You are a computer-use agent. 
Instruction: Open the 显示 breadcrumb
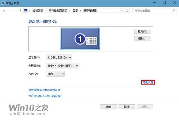75,10
